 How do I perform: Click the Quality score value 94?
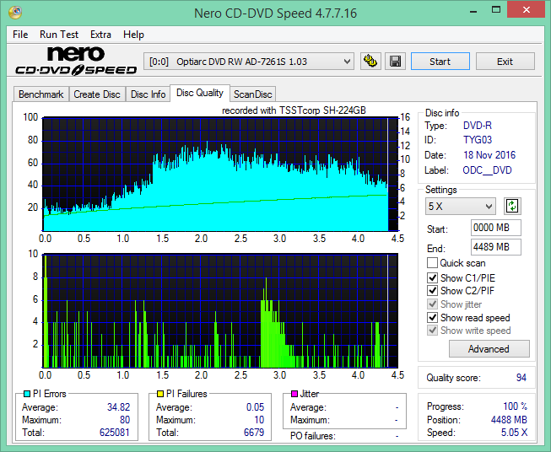521,378
